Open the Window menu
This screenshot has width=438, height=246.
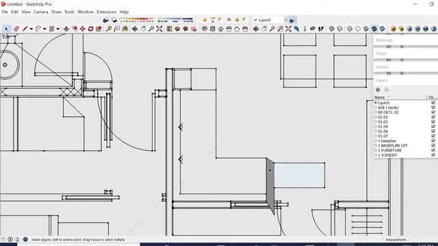(86, 12)
